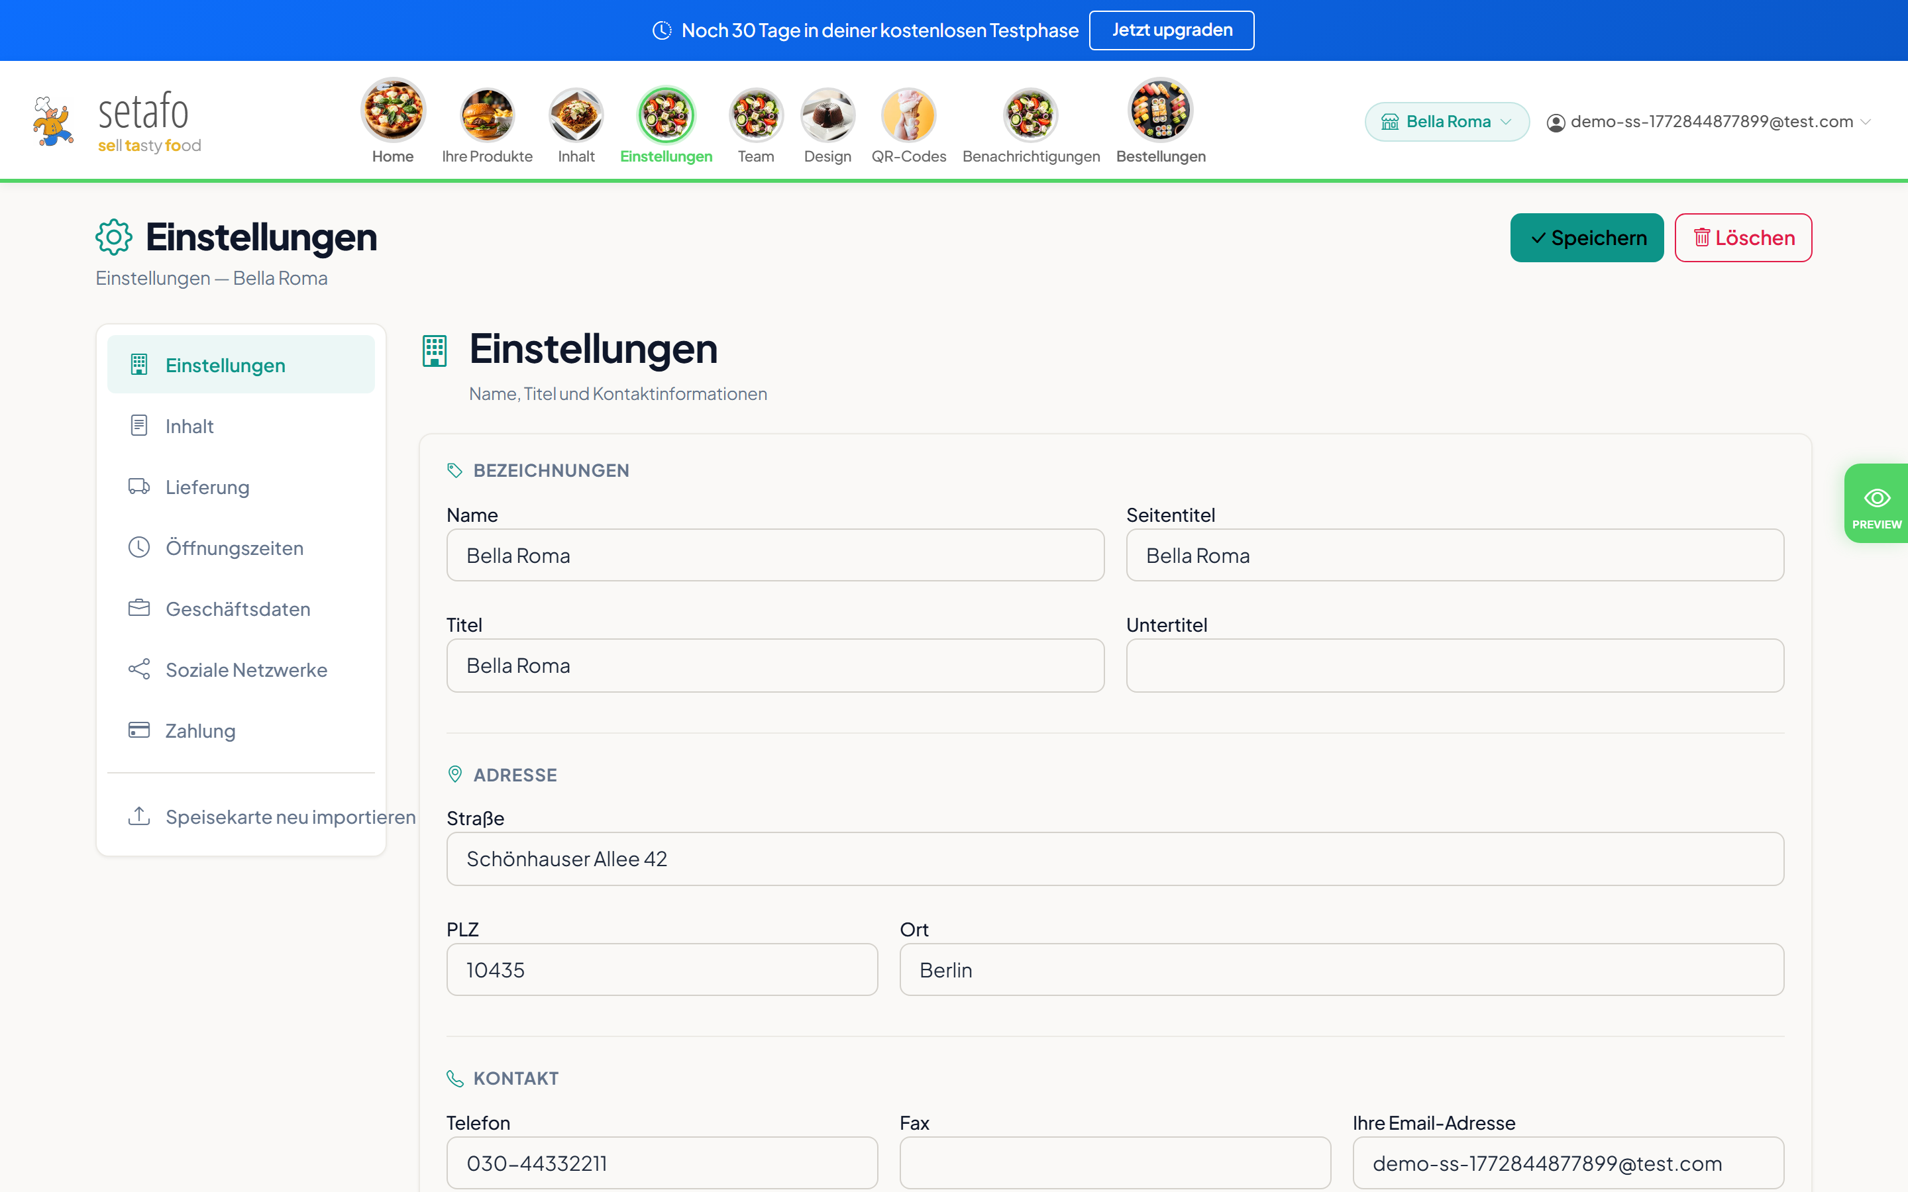The height and width of the screenshot is (1192, 1908).
Task: Click the building icon by section heading
Action: pyautogui.click(x=435, y=351)
